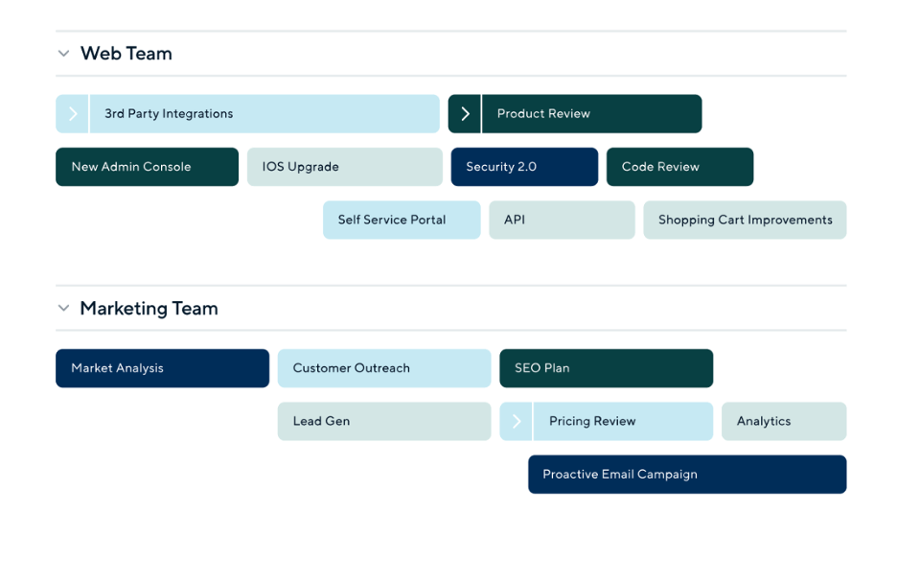
Task: Select Shopping Cart Improvements item
Action: pos(745,220)
